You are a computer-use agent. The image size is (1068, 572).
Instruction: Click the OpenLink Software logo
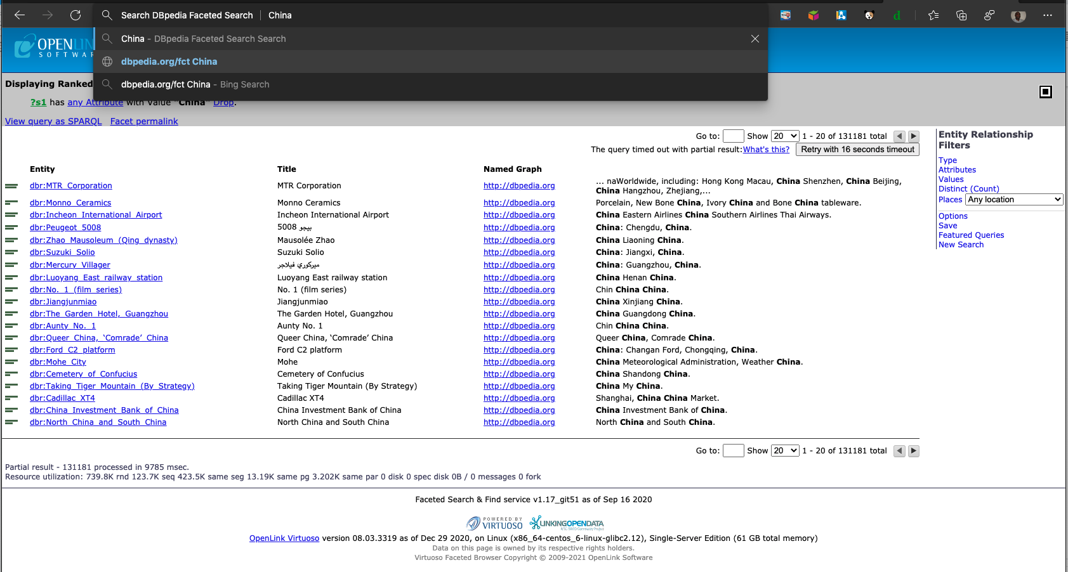click(x=54, y=47)
